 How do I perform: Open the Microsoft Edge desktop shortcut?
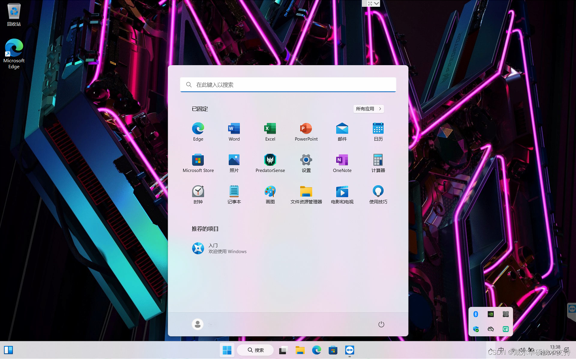point(14,53)
